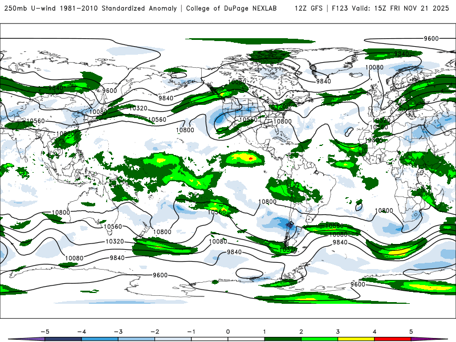Click the '0' colorbar tick label
The image size is (456, 342).
228,332
